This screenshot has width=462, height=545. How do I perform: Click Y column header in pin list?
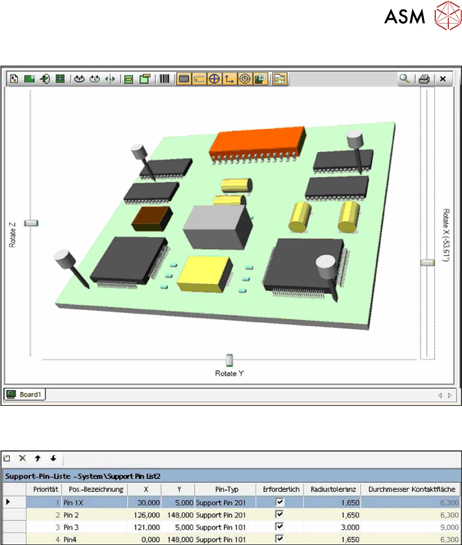(178, 489)
